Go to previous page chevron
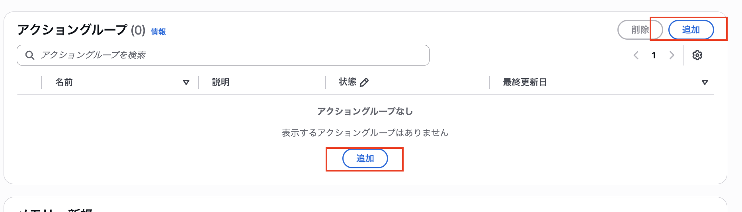 [636, 55]
